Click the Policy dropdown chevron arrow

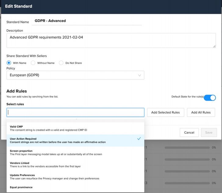pos(140,75)
